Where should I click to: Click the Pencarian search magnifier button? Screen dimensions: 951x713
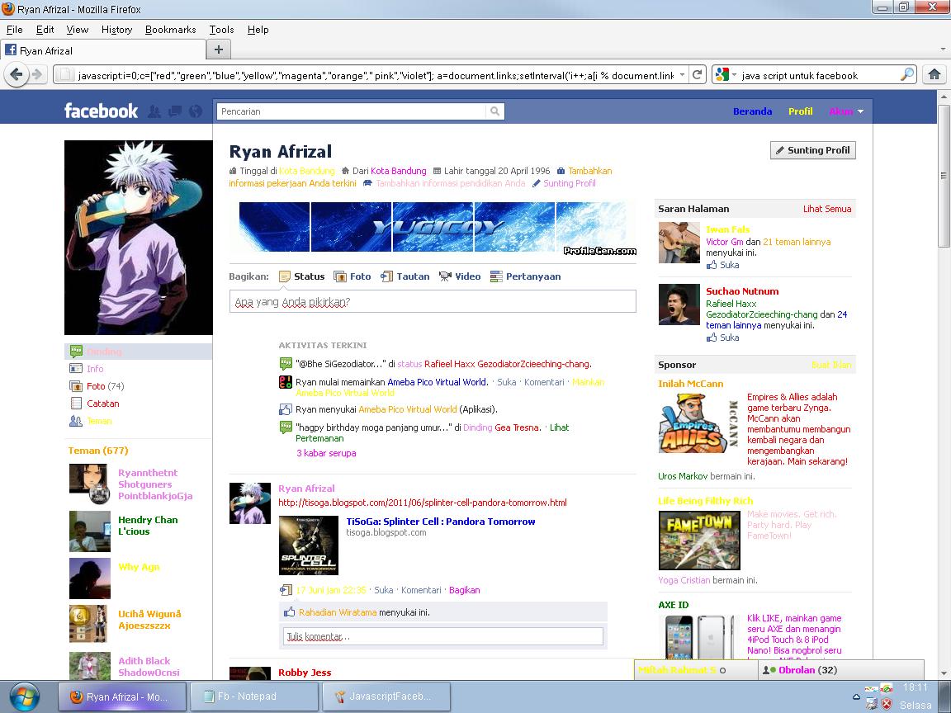pyautogui.click(x=495, y=111)
